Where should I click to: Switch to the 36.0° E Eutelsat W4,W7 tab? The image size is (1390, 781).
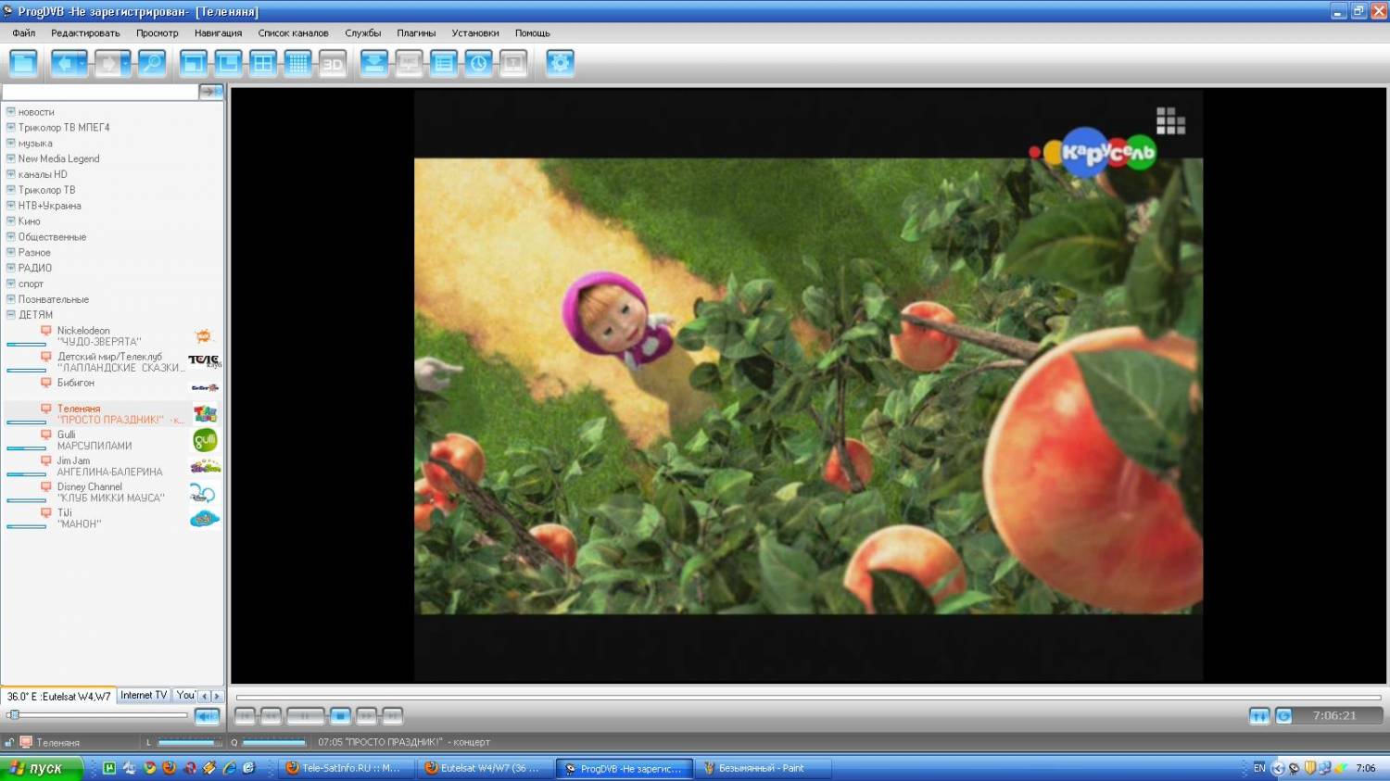(x=58, y=696)
